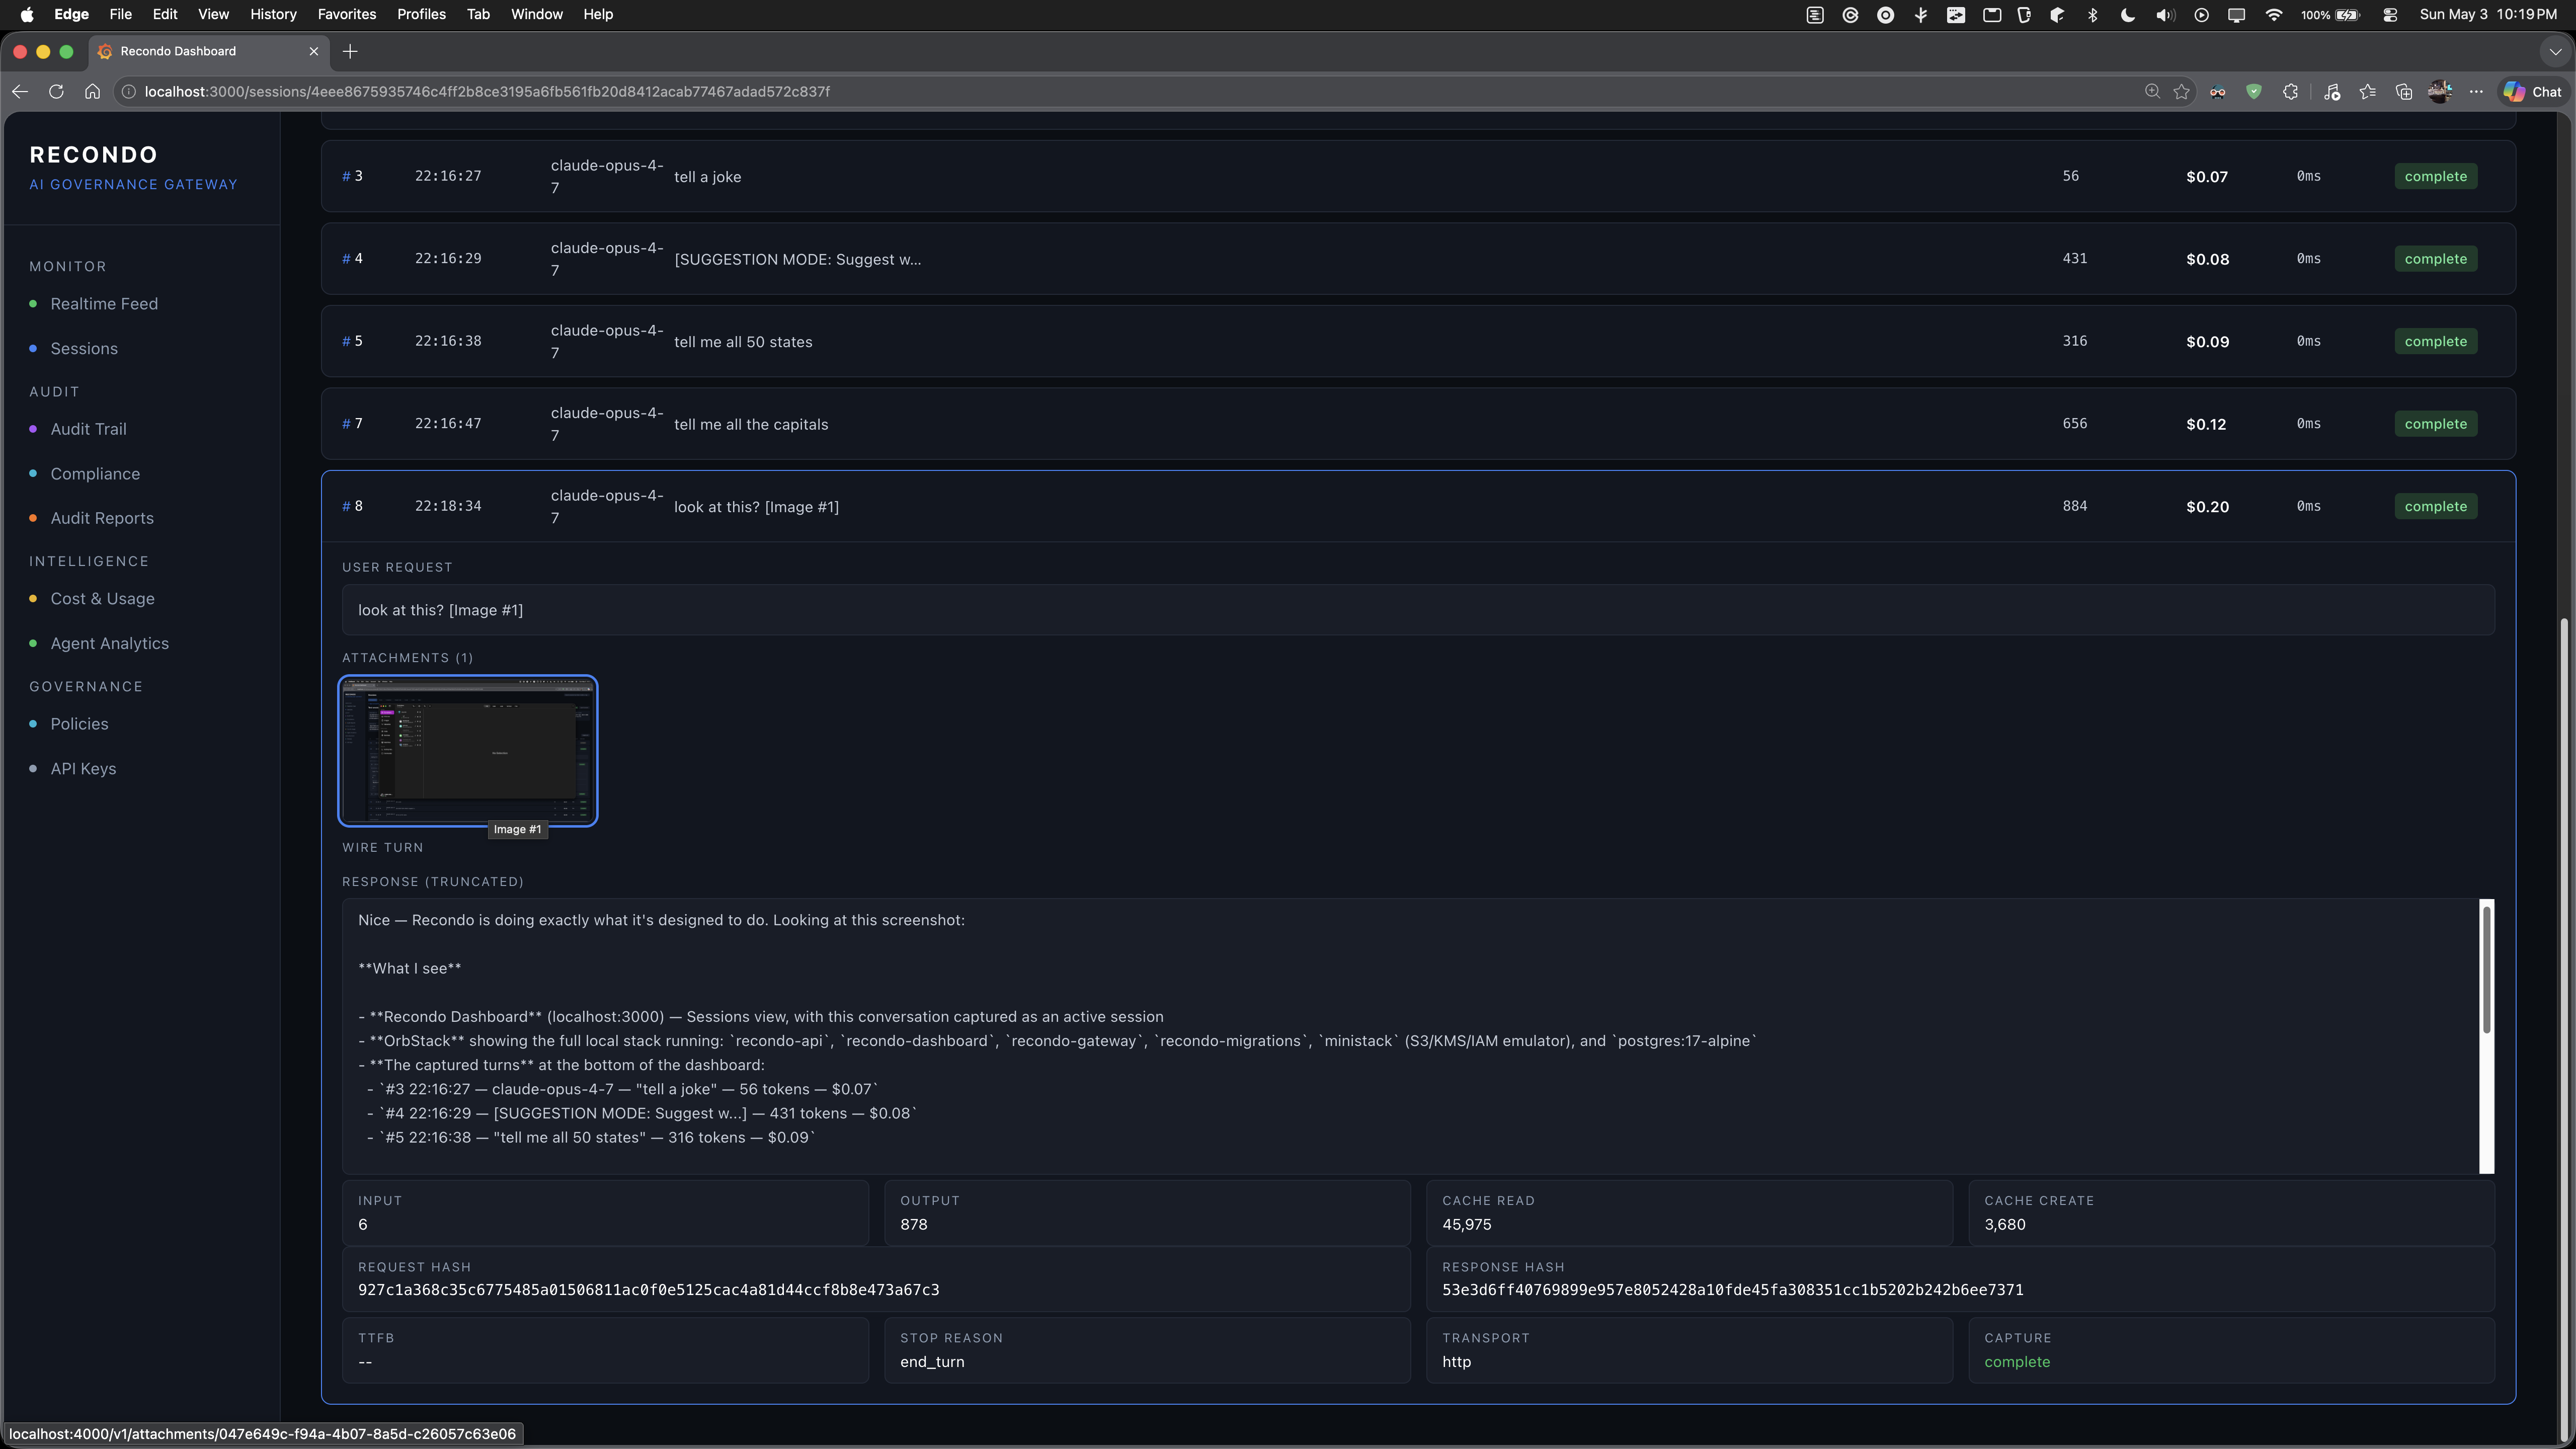Open the Apple menu
The image size is (2576, 1449).
27,14
